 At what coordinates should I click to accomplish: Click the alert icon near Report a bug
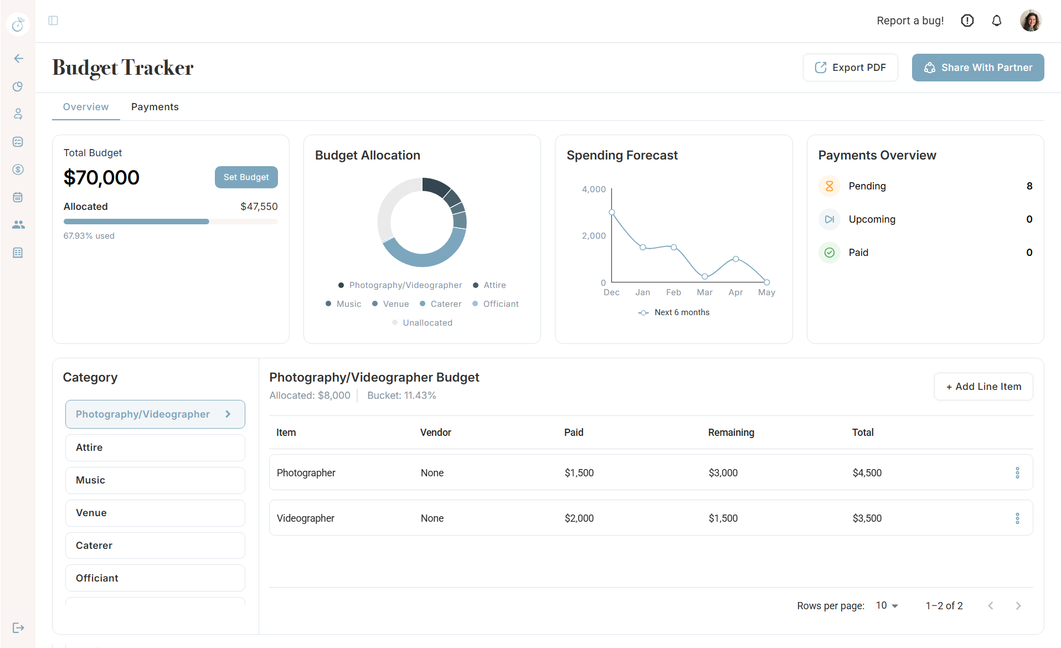click(x=967, y=20)
